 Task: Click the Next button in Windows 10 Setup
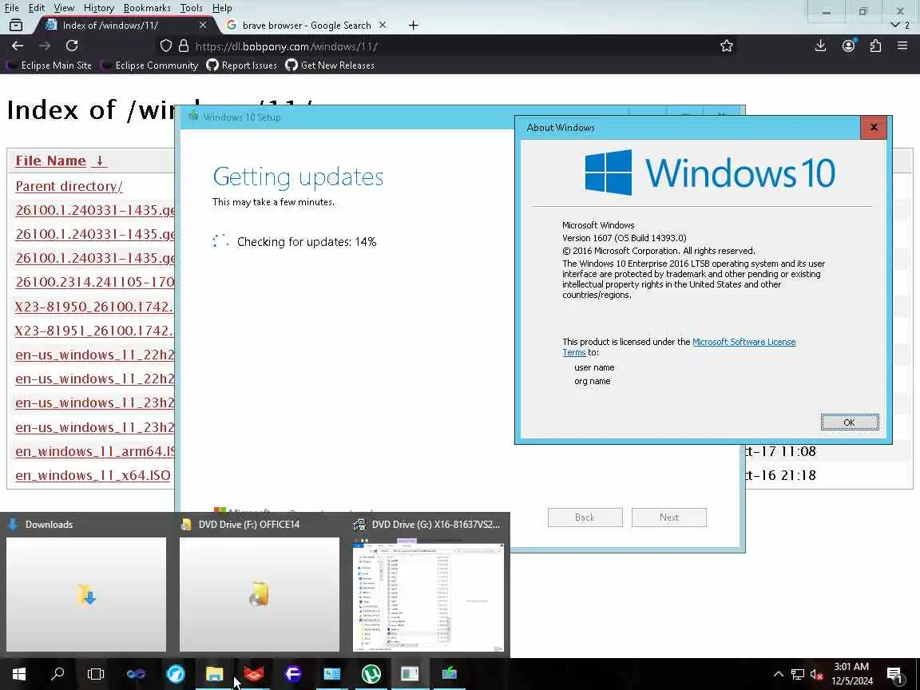669,517
